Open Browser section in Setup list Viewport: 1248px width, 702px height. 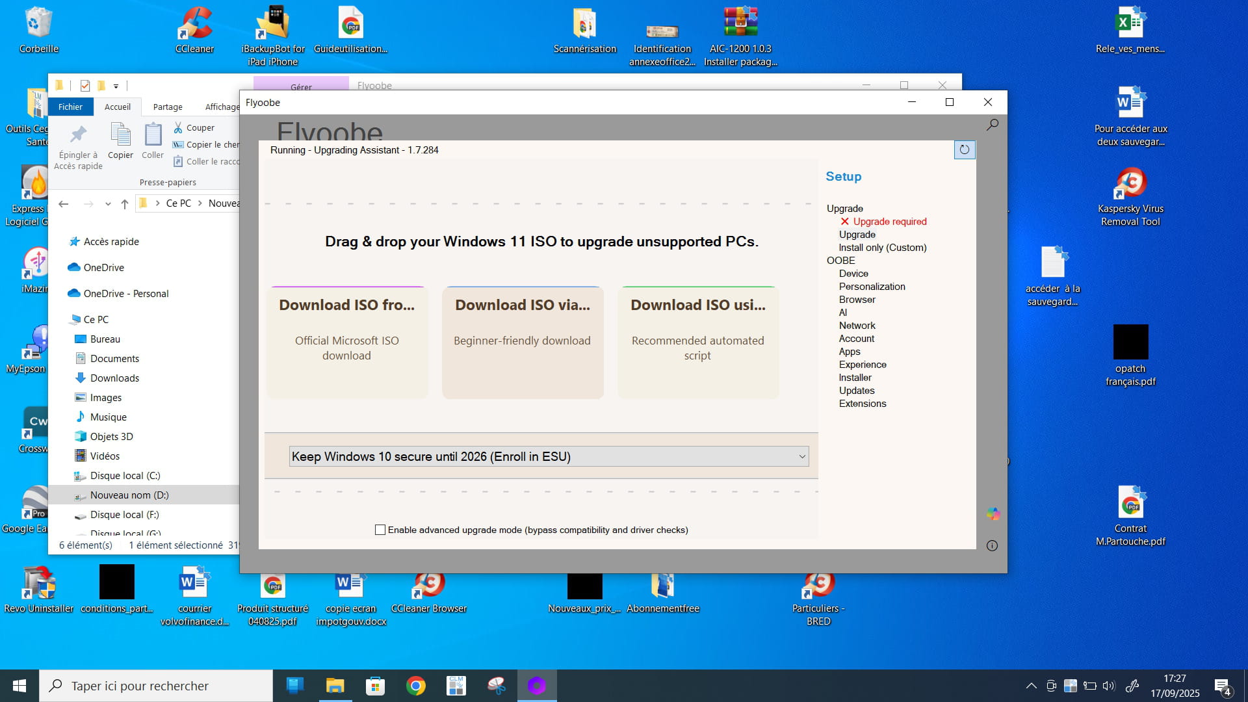[x=857, y=300]
